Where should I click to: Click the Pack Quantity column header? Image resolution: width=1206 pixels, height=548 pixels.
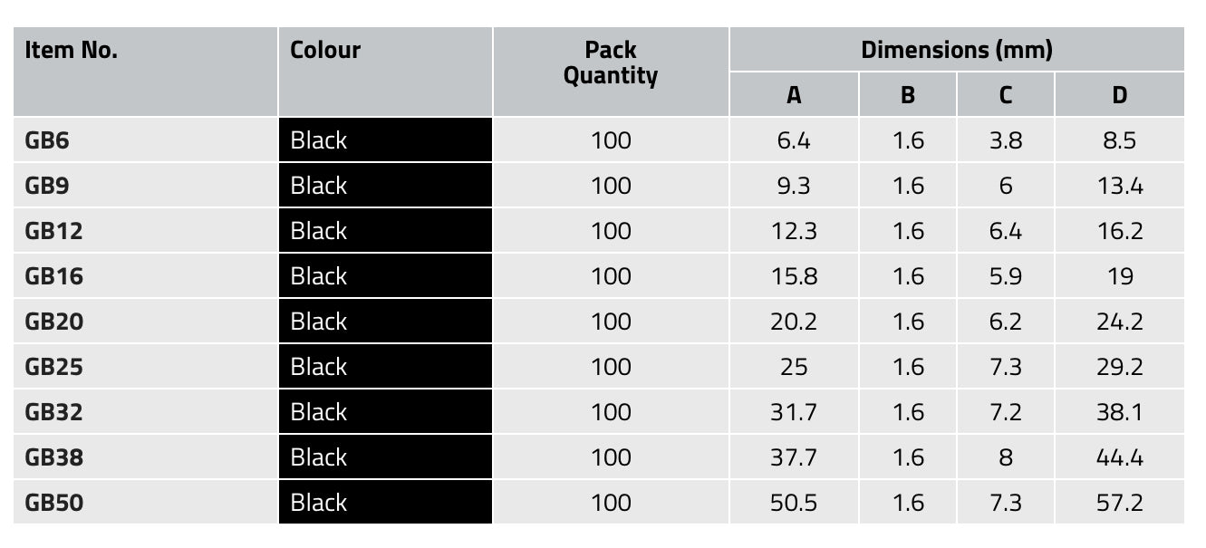tap(611, 62)
